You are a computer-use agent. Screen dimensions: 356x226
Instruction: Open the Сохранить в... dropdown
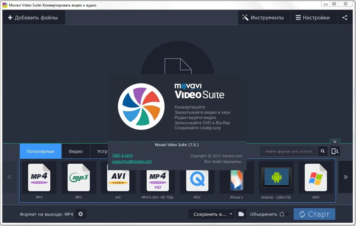pyautogui.click(x=212, y=214)
